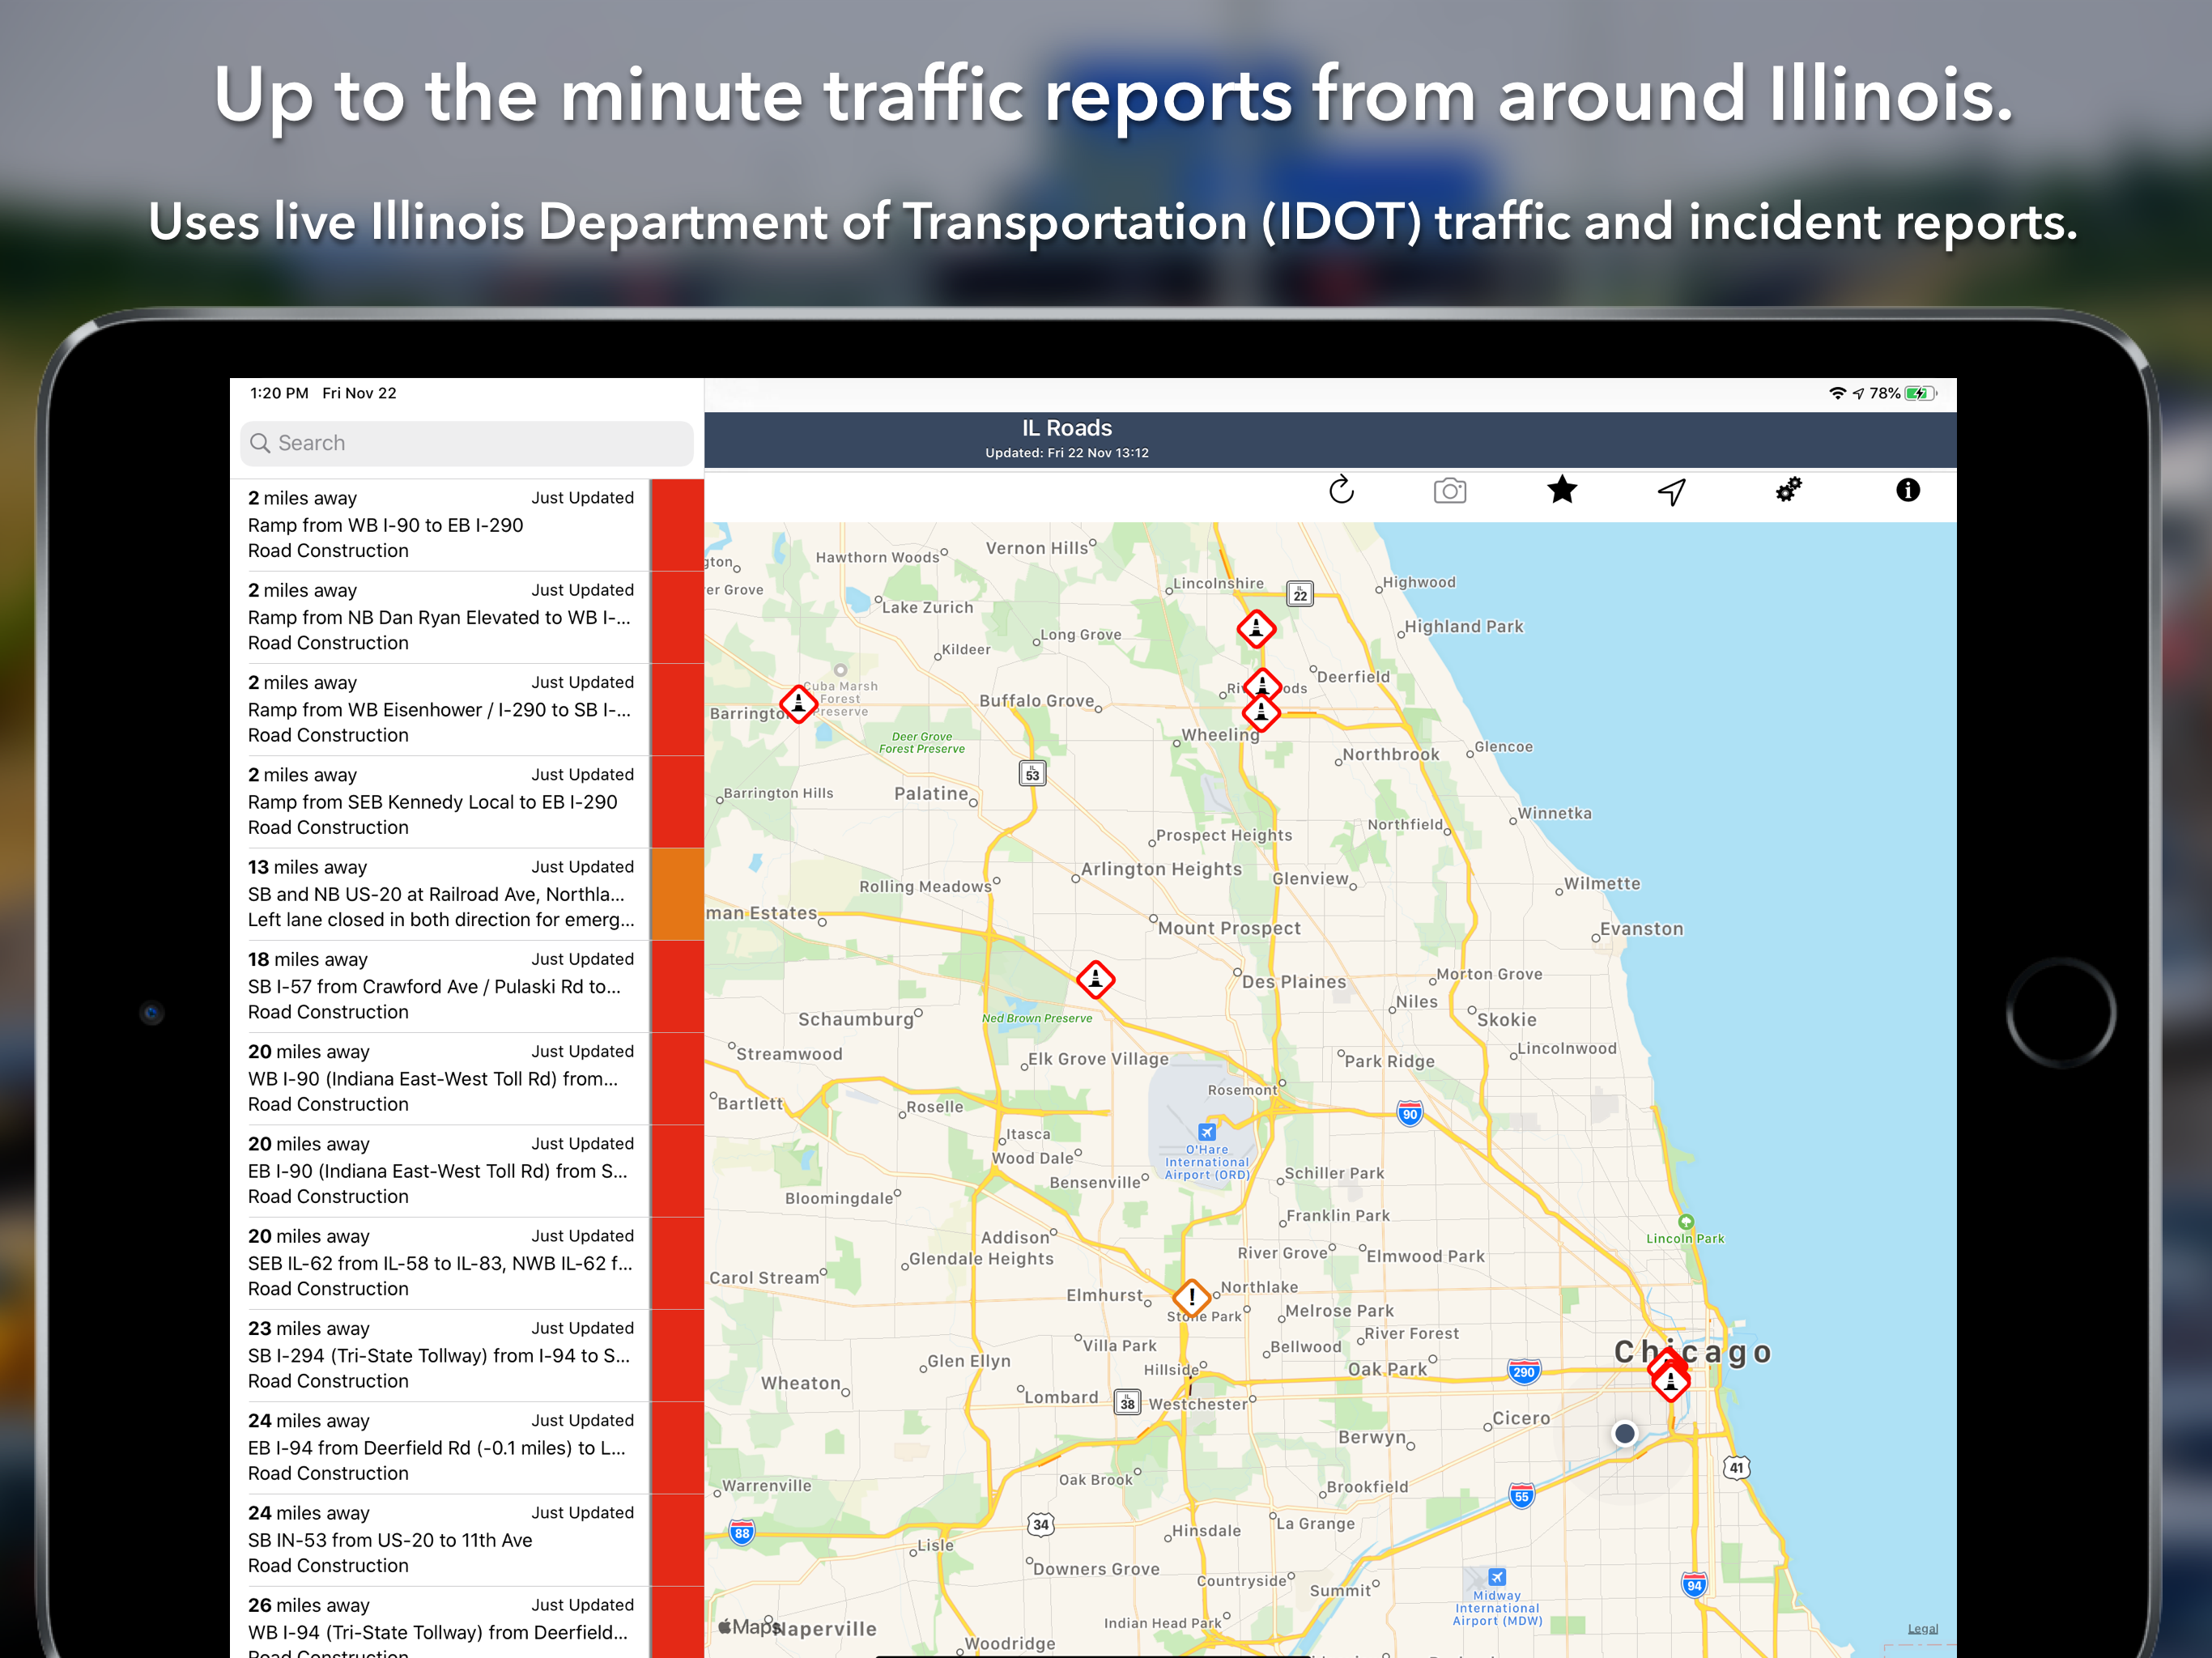Viewport: 2212px width, 1658px height.
Task: Tap the Highland Park label
Action: [1464, 627]
